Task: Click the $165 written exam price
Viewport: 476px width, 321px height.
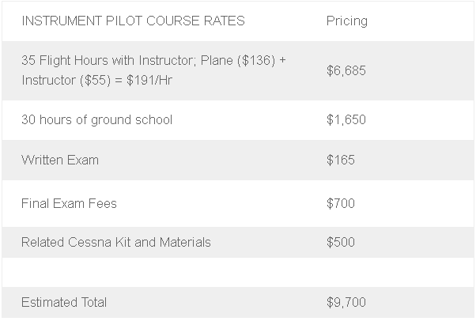Action: [341, 160]
